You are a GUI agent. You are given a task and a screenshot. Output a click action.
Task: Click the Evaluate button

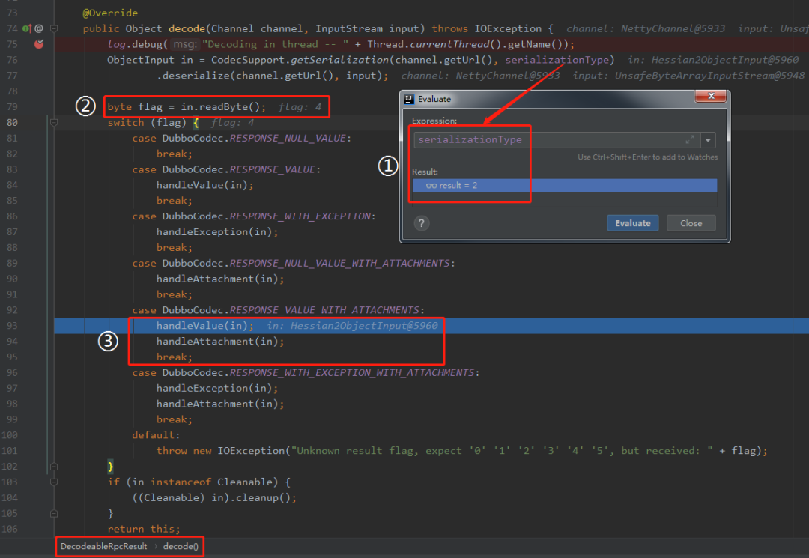[x=632, y=223]
